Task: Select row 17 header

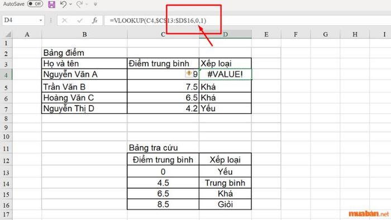Action: [6, 214]
